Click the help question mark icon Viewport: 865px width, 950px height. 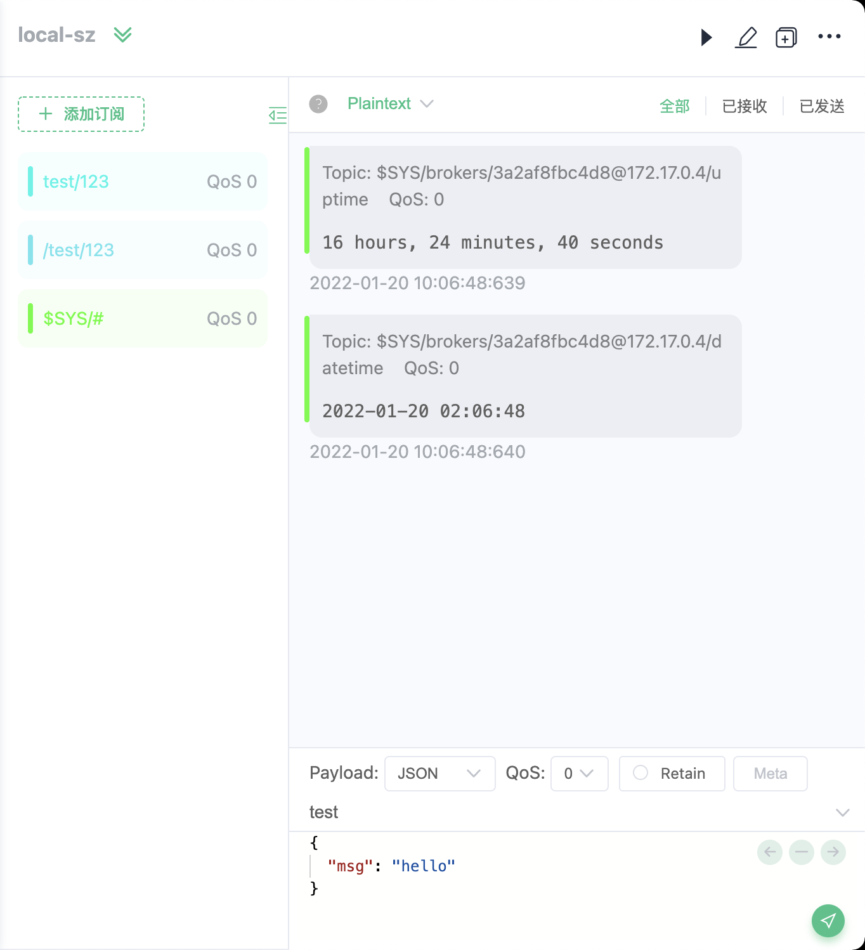click(x=318, y=104)
